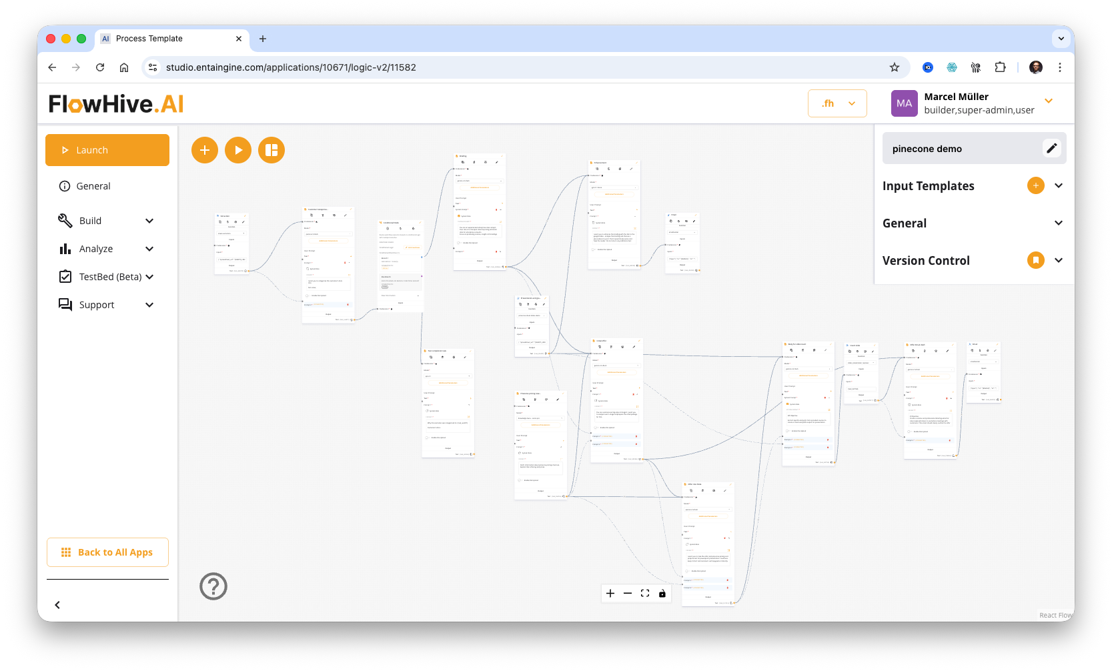Open the Version Control bookmark icon
Screen dimensions: 1112x671
pos(1035,260)
